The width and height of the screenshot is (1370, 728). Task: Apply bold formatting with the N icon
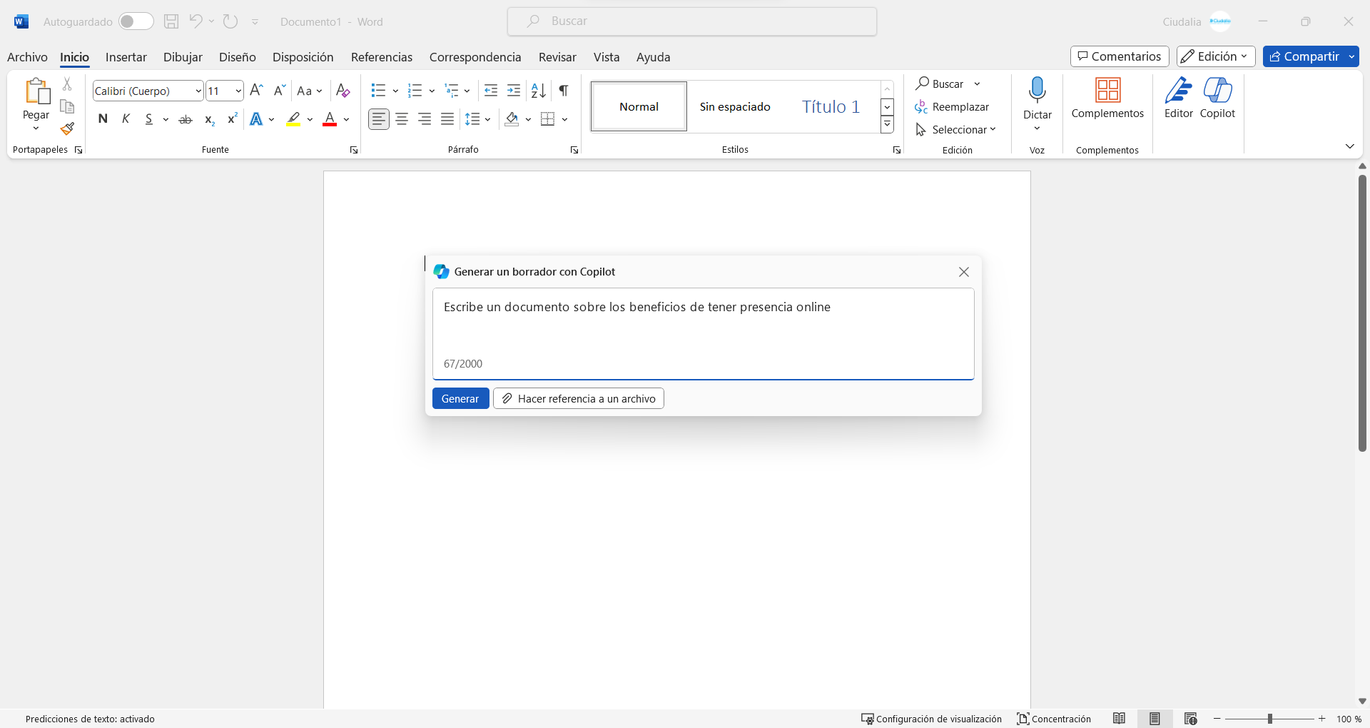coord(103,119)
